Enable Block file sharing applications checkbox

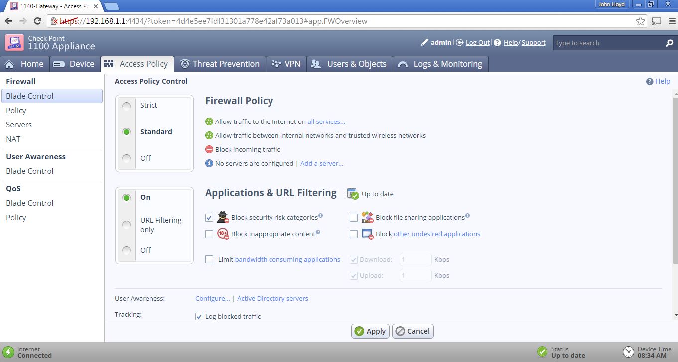pyautogui.click(x=354, y=218)
